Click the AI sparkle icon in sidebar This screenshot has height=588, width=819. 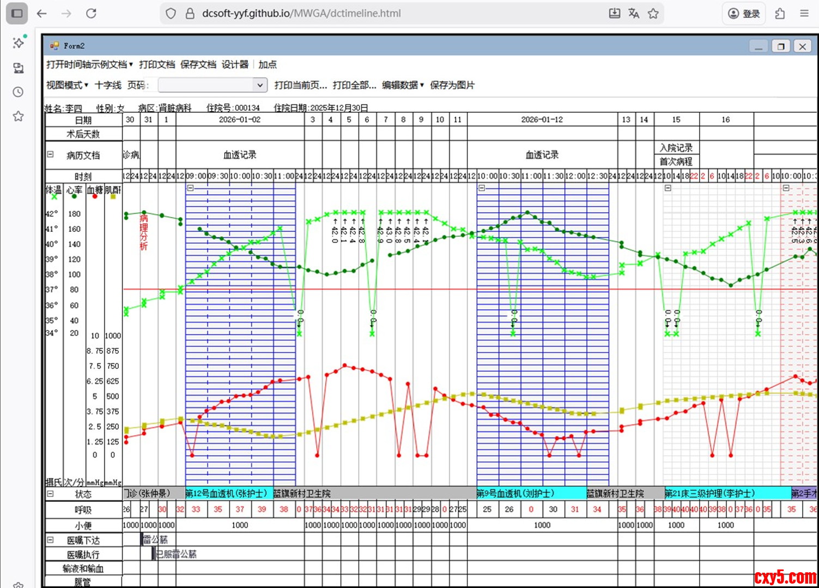pos(19,43)
